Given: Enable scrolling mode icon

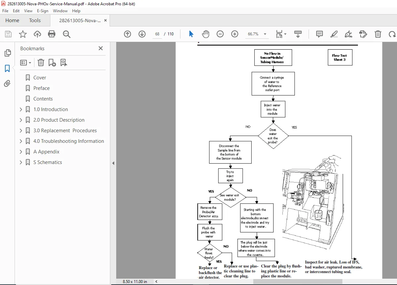Looking at the screenshot, I should coord(298,34).
